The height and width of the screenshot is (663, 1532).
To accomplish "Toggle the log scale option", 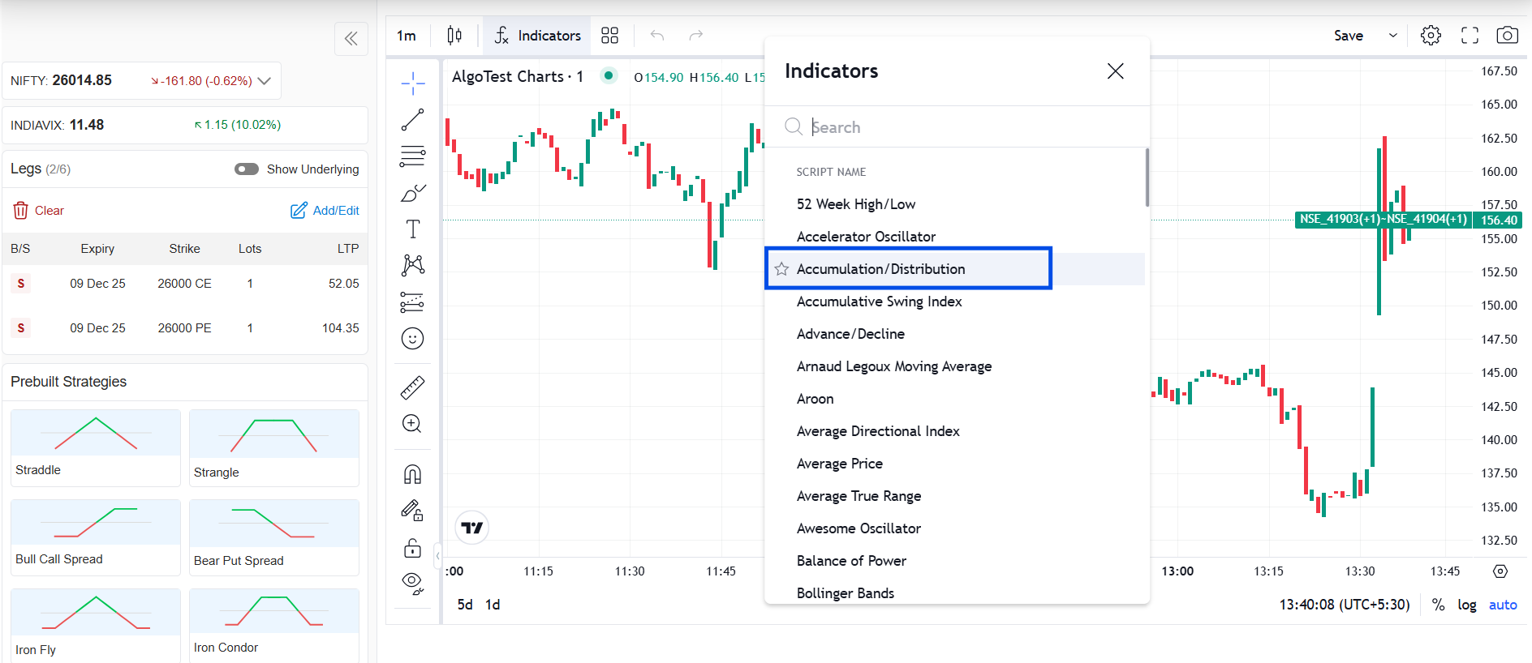I will (x=1466, y=605).
